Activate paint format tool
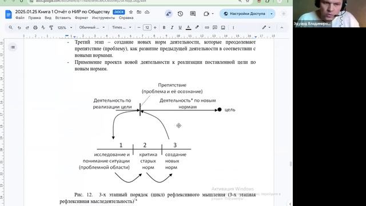Screen dimensions: 366x206 point(51,27)
